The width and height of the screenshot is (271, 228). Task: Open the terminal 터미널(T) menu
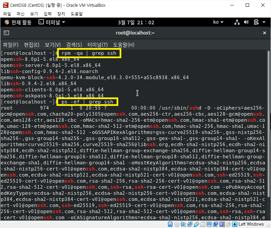(x=97, y=45)
